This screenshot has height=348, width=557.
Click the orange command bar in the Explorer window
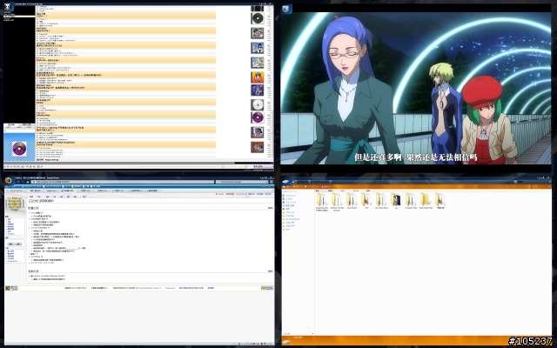click(417, 186)
